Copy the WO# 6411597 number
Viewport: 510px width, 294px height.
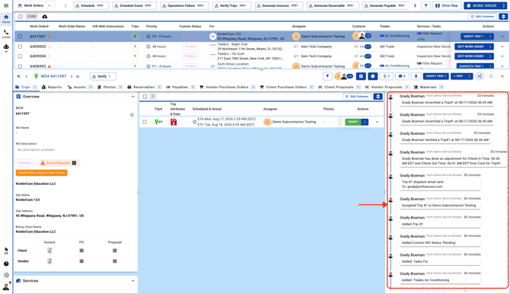click(132, 115)
